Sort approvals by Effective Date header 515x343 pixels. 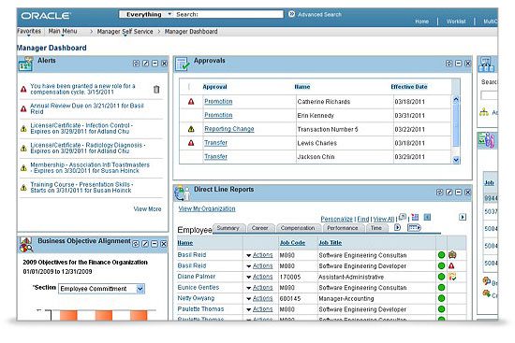click(409, 87)
